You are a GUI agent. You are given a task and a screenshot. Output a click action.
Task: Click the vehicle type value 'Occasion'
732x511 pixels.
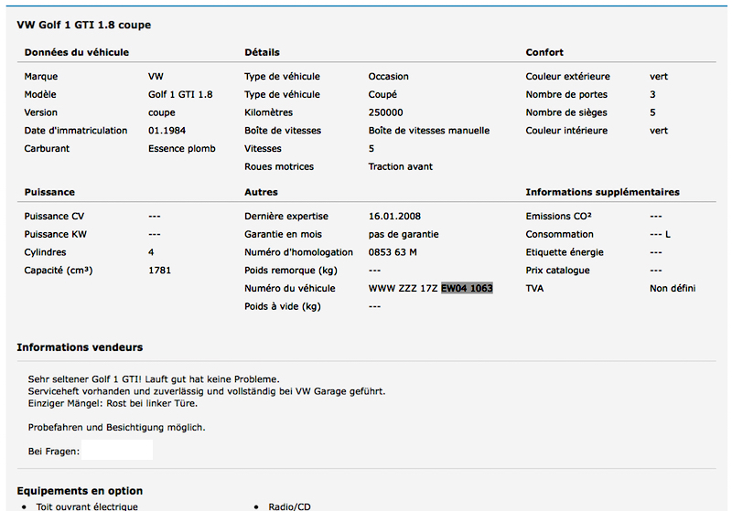point(388,77)
